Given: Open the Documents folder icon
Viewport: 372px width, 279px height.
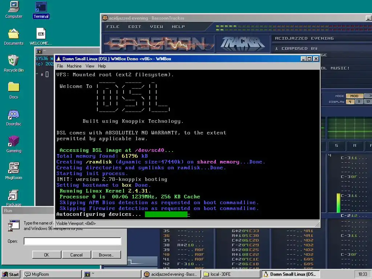Looking at the screenshot, I should (13, 37).
